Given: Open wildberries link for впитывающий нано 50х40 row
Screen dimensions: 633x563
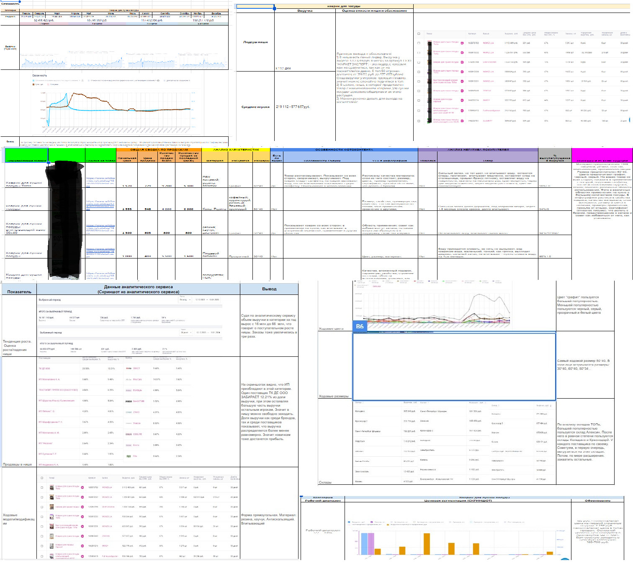Looking at the screenshot, I should (x=100, y=228).
